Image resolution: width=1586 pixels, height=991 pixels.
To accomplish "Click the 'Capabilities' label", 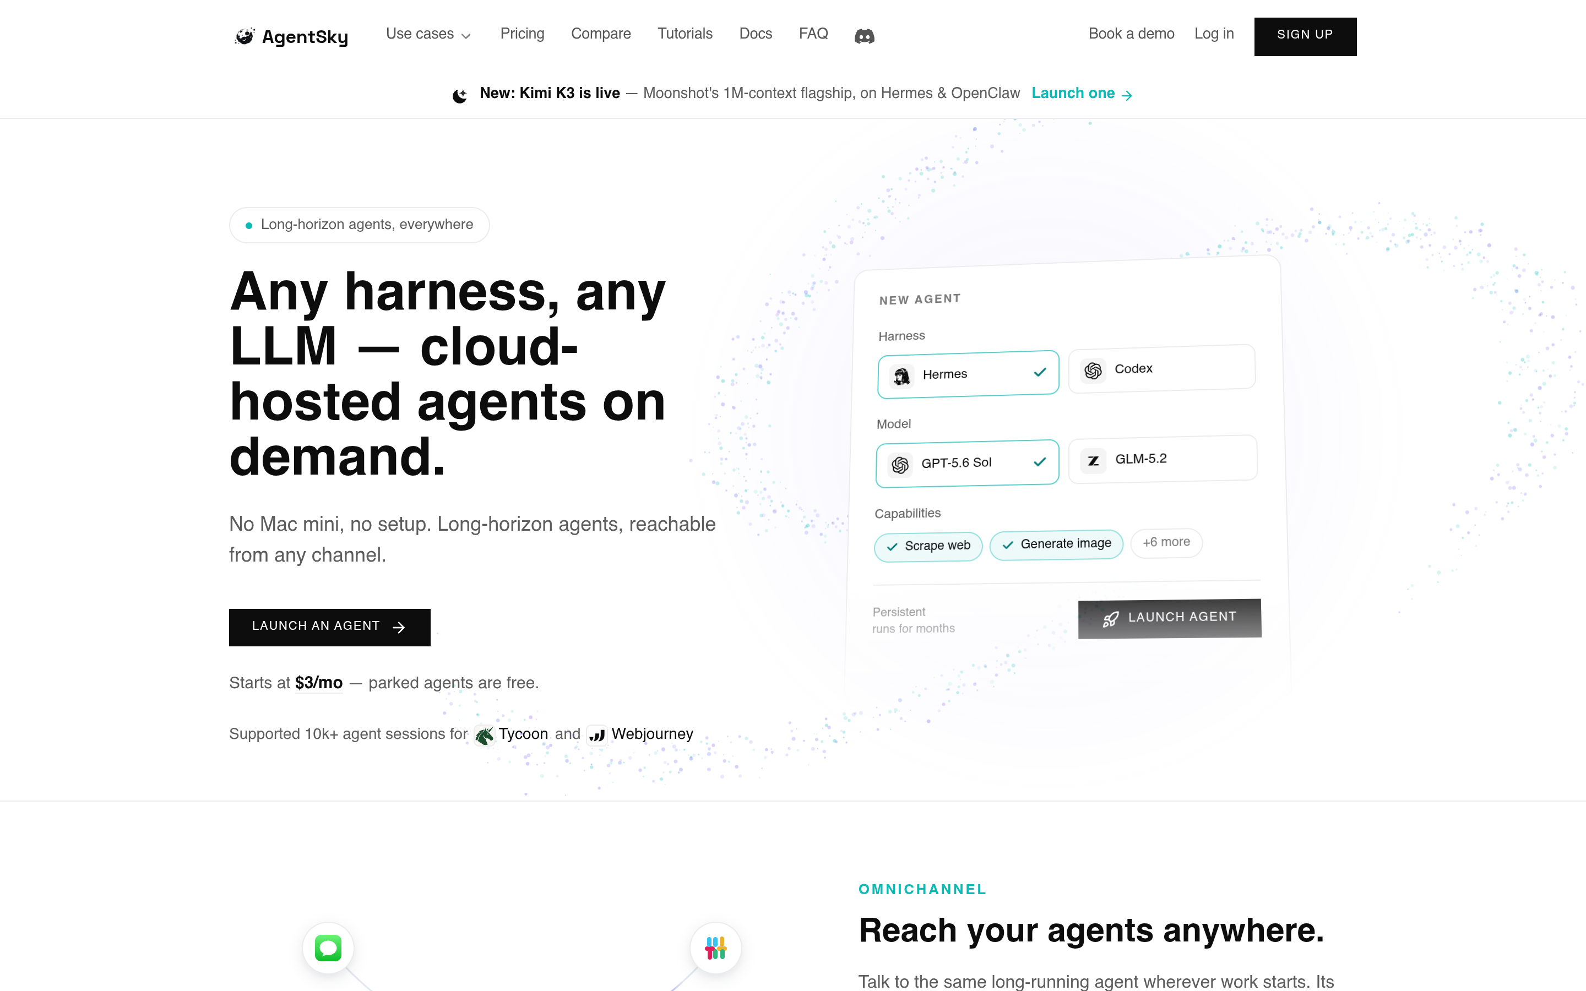I will tap(907, 513).
